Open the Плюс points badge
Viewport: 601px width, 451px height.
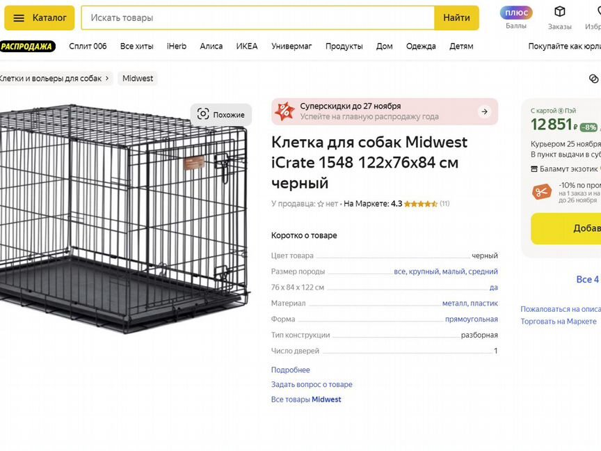point(516,13)
